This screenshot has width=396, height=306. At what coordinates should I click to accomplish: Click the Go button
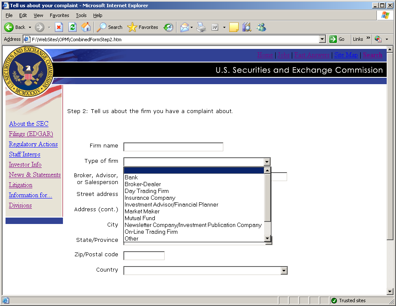337,39
